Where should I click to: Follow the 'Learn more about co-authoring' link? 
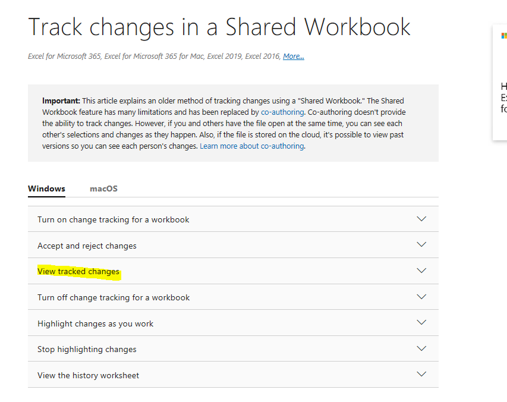click(251, 146)
